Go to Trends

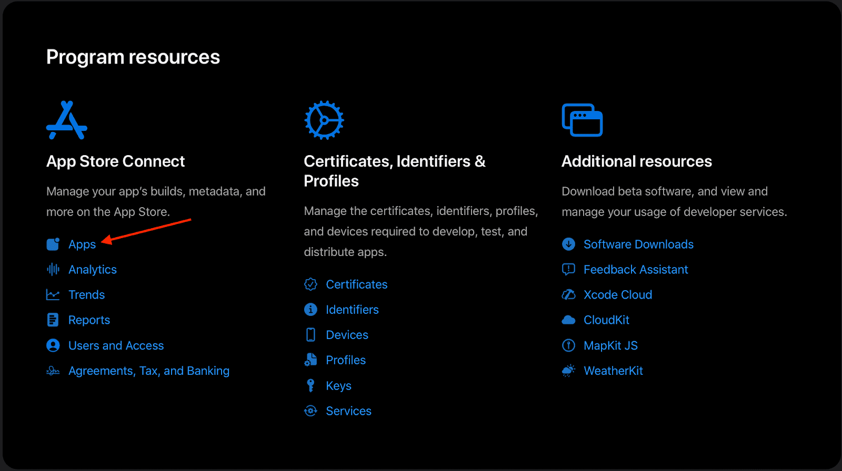pyautogui.click(x=87, y=295)
